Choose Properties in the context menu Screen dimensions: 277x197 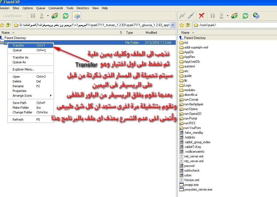[x=30, y=91]
